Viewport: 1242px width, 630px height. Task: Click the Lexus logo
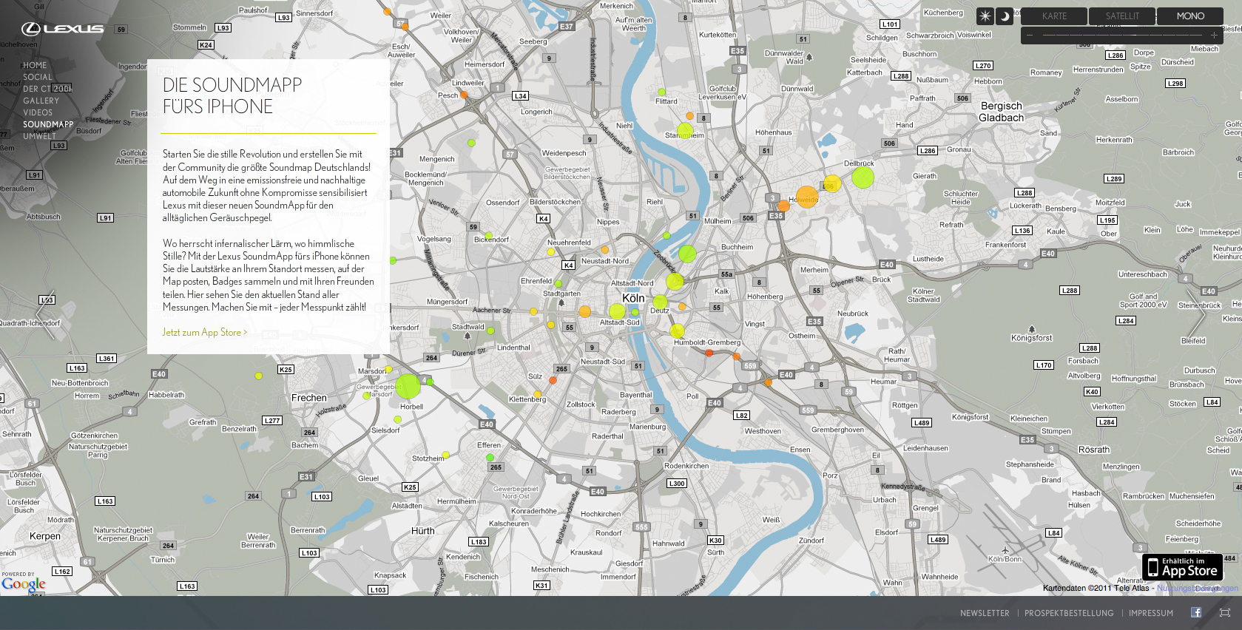pos(62,29)
